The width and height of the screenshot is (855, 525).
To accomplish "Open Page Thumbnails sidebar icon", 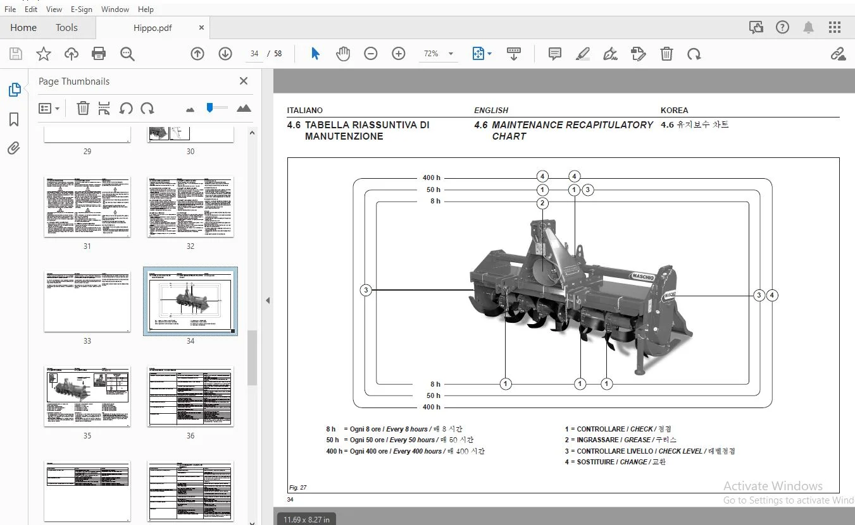I will (14, 90).
